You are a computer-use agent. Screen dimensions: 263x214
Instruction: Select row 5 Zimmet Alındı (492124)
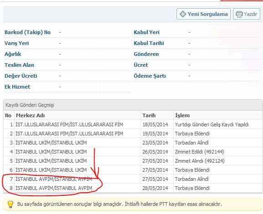pyautogui.click(x=133, y=161)
